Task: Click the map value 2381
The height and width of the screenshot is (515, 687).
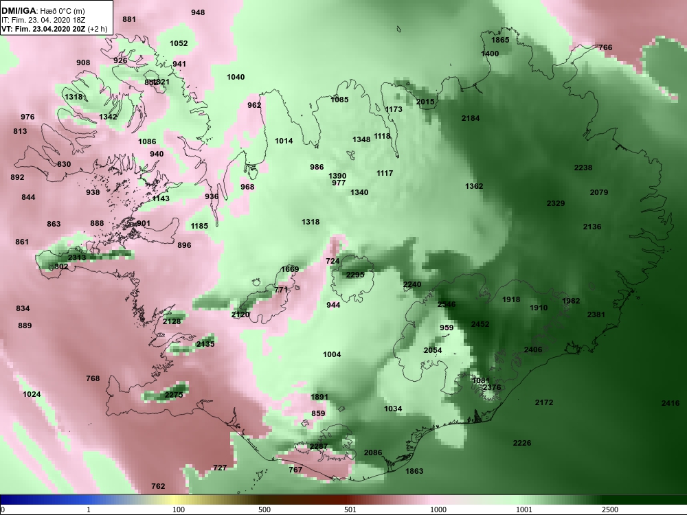Action: (596, 315)
